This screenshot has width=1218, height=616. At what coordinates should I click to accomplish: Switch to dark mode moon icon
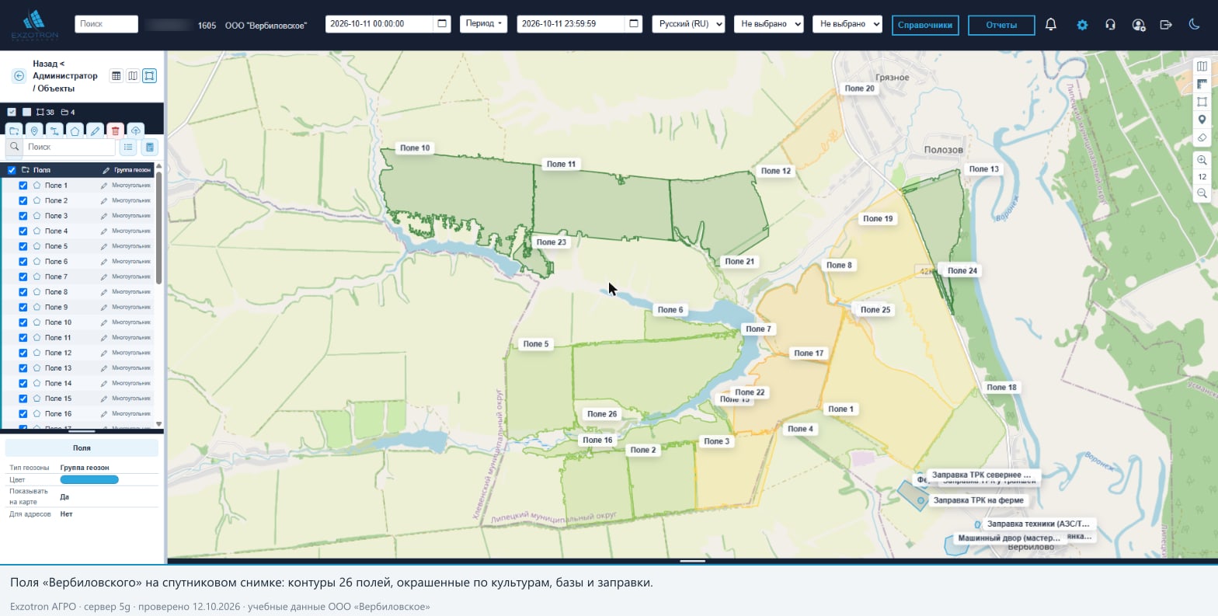(x=1195, y=24)
